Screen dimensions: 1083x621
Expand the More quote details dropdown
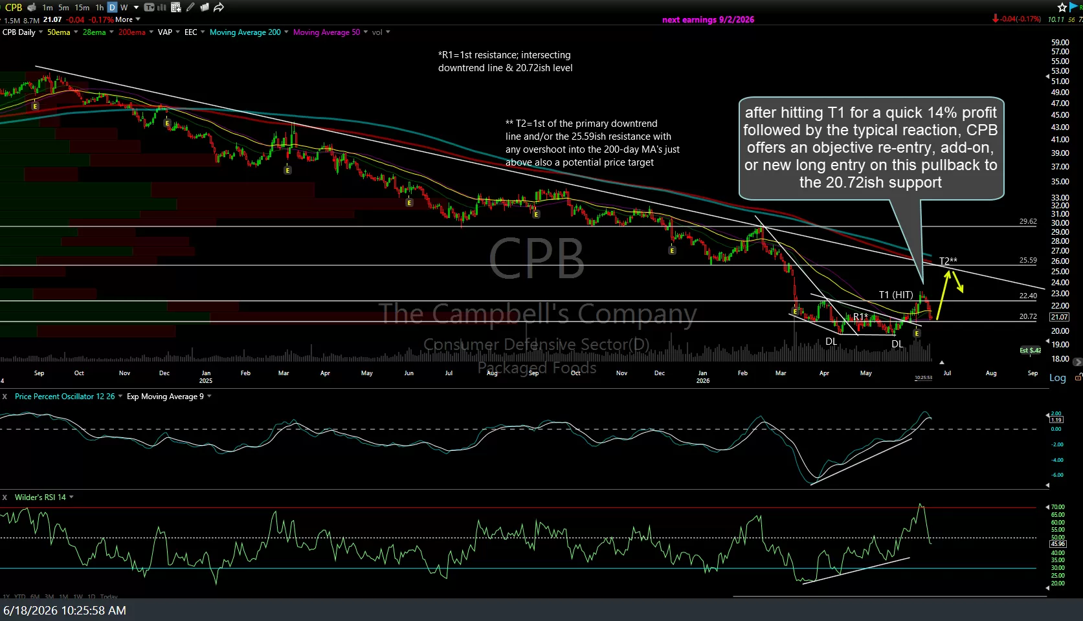pyautogui.click(x=128, y=19)
